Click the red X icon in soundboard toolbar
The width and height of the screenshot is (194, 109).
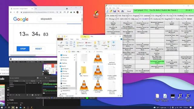(119, 11)
